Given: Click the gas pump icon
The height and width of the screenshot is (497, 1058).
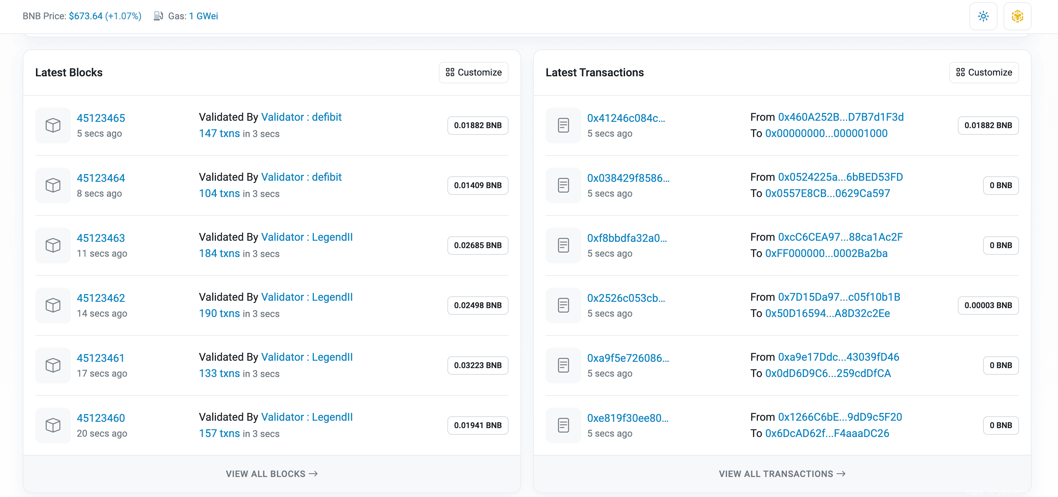Looking at the screenshot, I should pos(158,16).
